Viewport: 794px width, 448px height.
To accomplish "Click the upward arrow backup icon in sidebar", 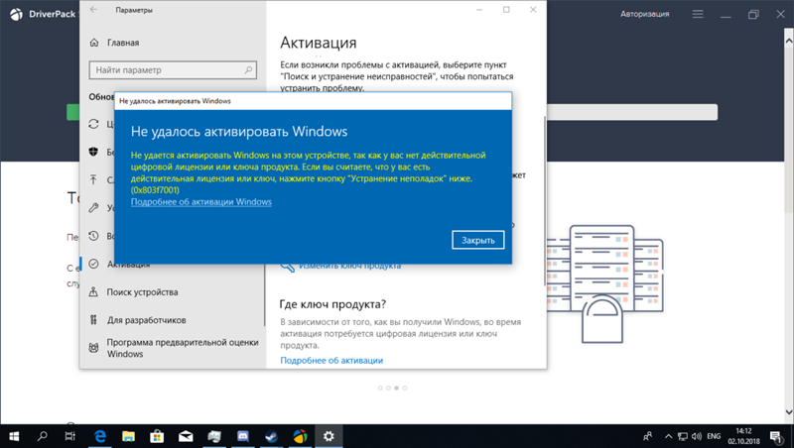I will [x=93, y=179].
